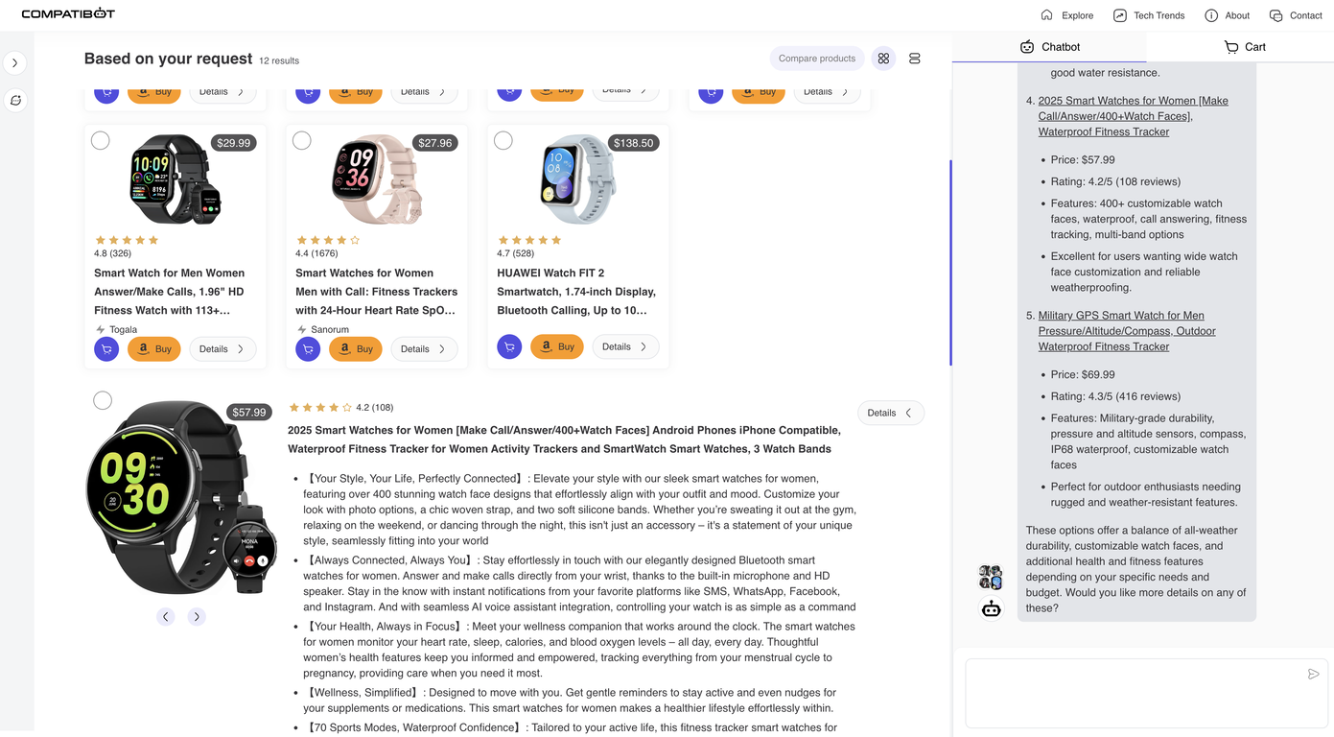Screen dimensions: 1334x737
Task: Click the chatbot message input field
Action: coord(1132,693)
